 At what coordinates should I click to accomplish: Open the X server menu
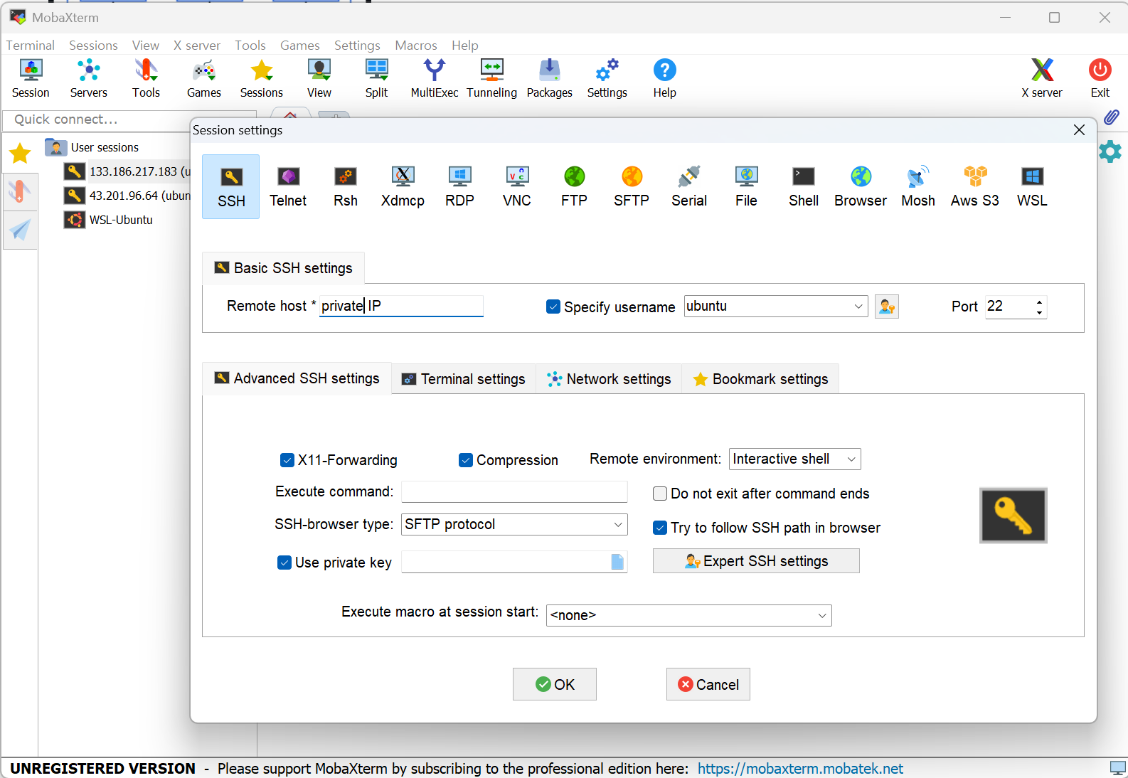click(197, 46)
